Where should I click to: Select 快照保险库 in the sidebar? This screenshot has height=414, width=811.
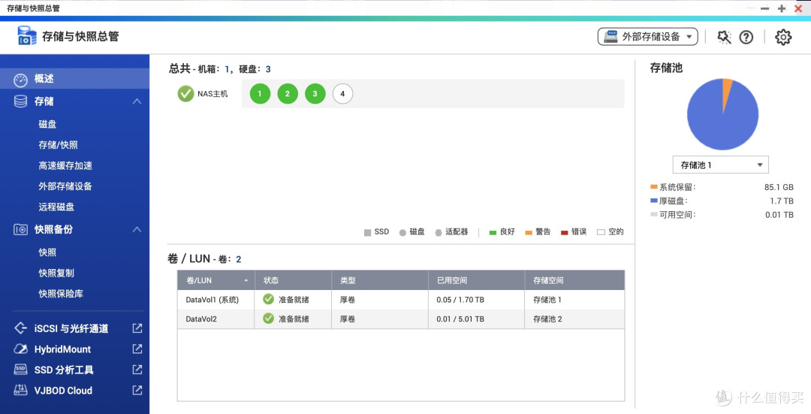click(60, 294)
